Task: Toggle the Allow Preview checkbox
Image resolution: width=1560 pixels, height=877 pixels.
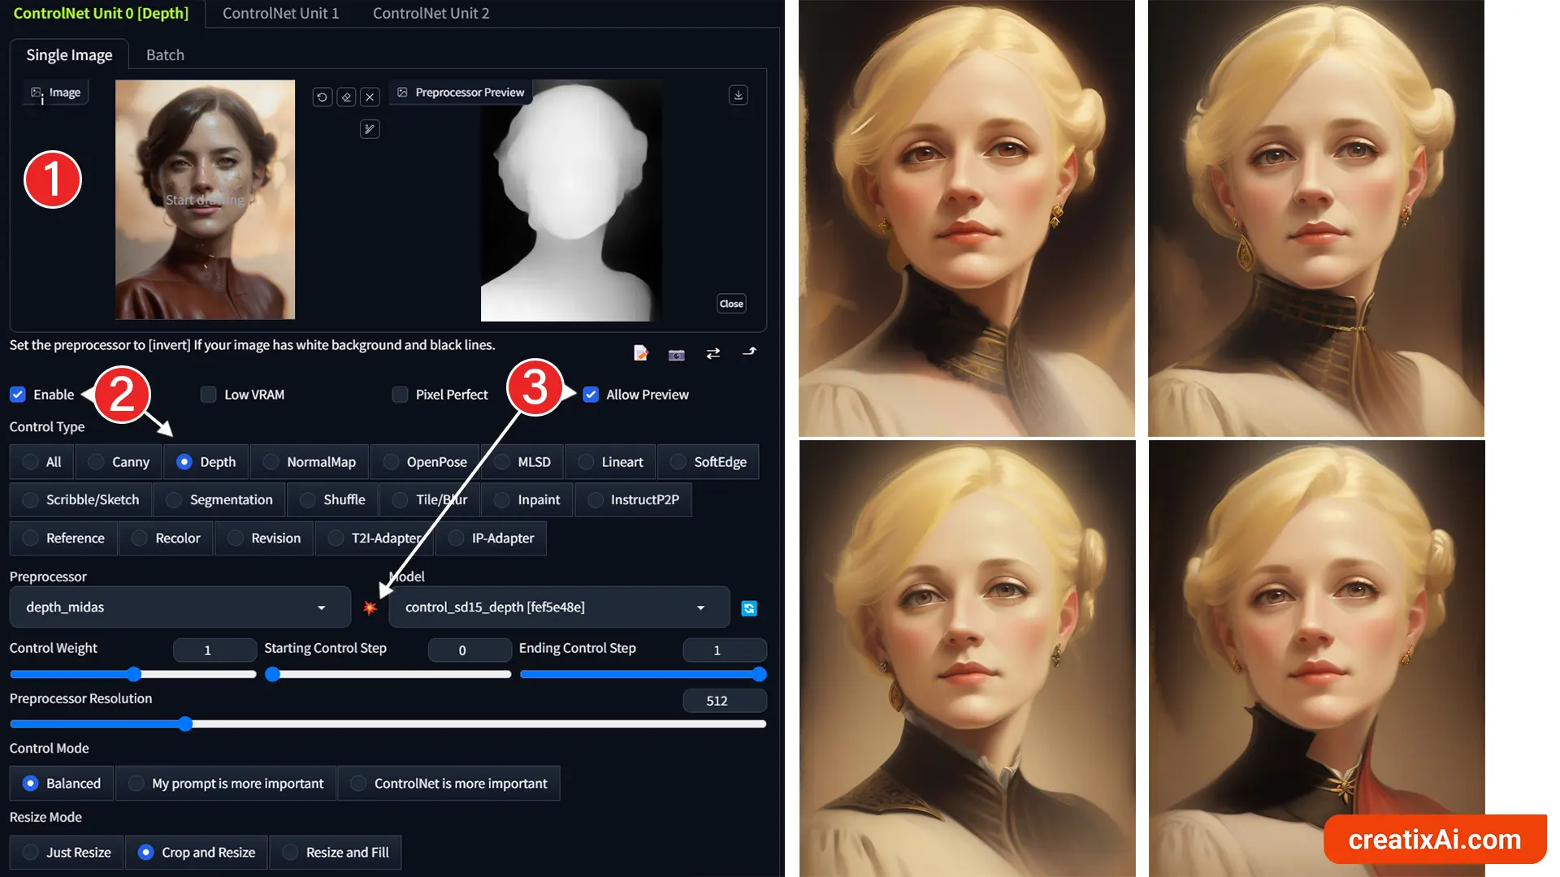Action: click(591, 395)
